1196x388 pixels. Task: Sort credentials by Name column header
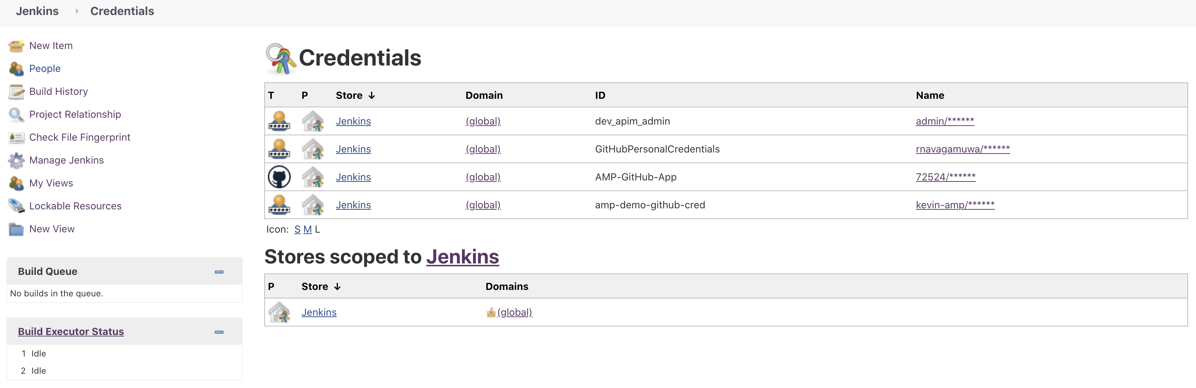[930, 96]
